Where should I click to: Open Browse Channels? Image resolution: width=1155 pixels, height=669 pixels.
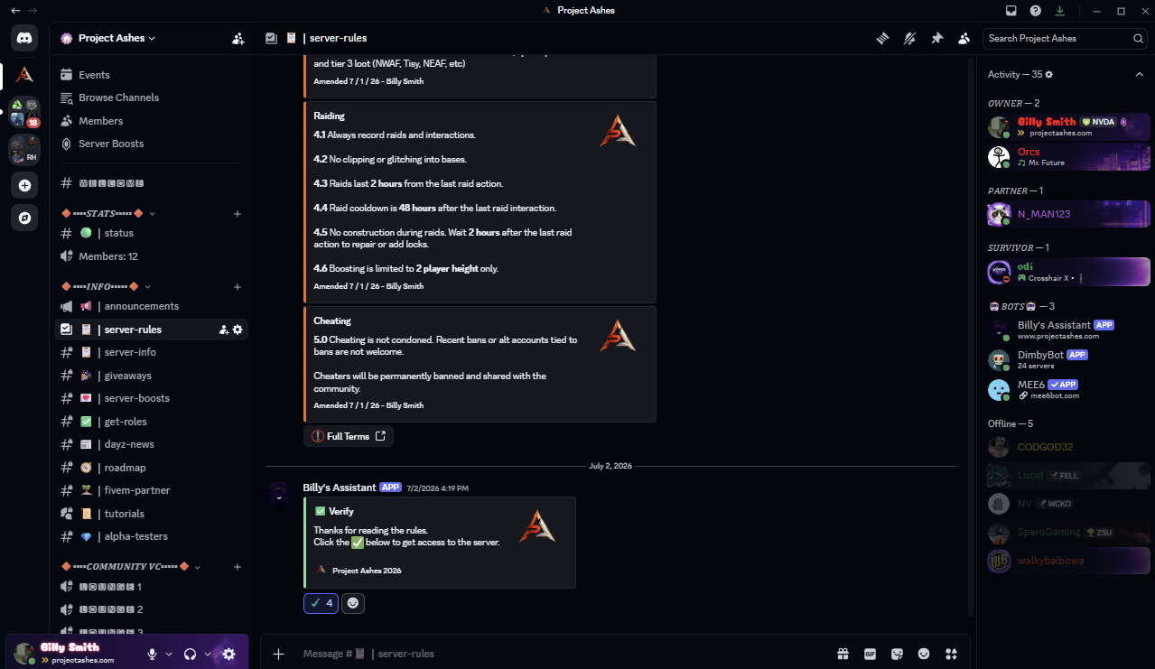(151, 98)
